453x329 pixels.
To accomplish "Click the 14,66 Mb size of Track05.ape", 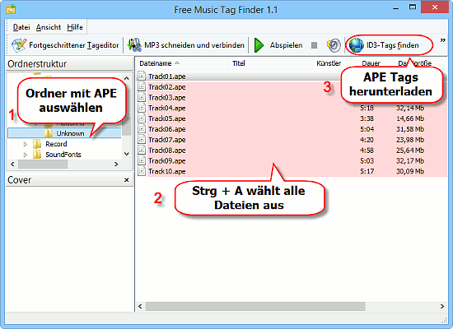I will pos(410,118).
